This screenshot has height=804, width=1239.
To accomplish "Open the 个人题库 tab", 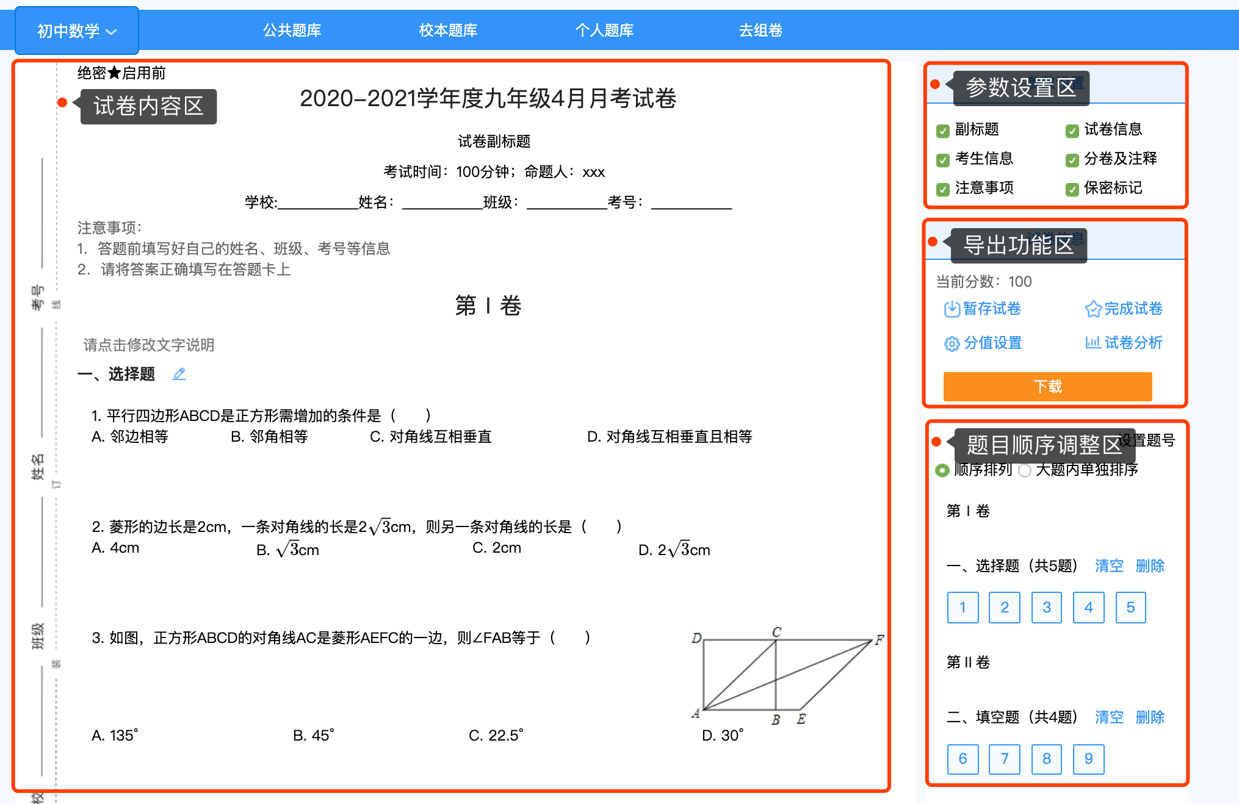I will tap(604, 31).
